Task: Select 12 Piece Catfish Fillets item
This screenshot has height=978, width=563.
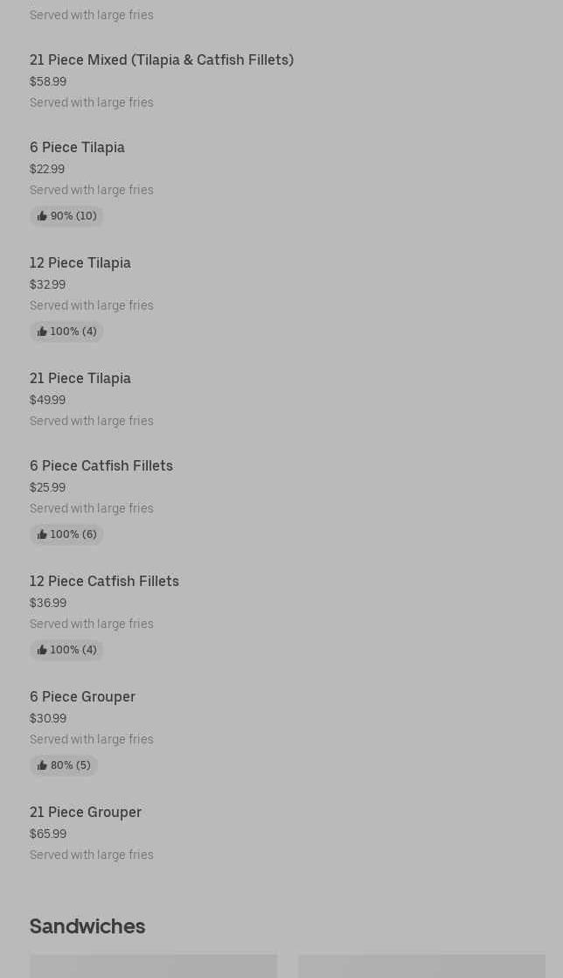Action: coord(104,582)
